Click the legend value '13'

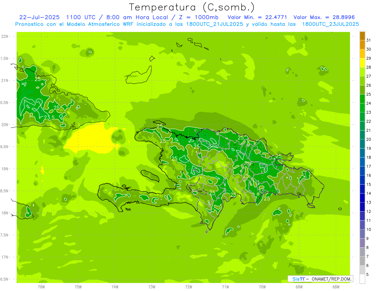point(369,202)
